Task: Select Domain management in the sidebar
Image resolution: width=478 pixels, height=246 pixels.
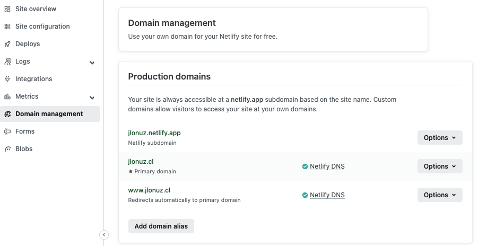Action: 49,114
